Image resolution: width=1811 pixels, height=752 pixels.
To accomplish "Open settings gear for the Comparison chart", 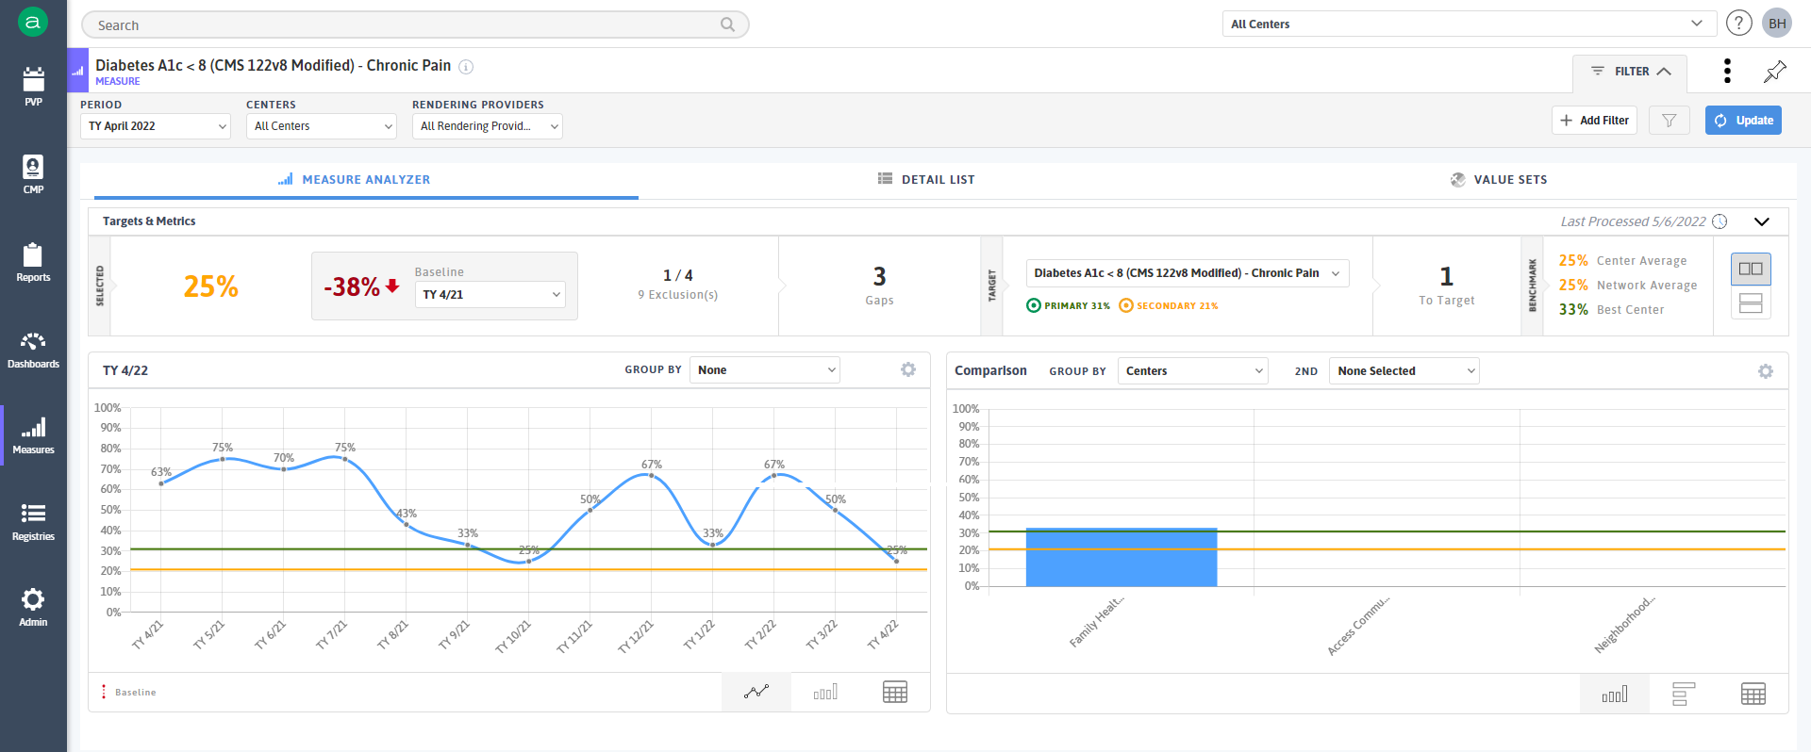I will [1766, 371].
